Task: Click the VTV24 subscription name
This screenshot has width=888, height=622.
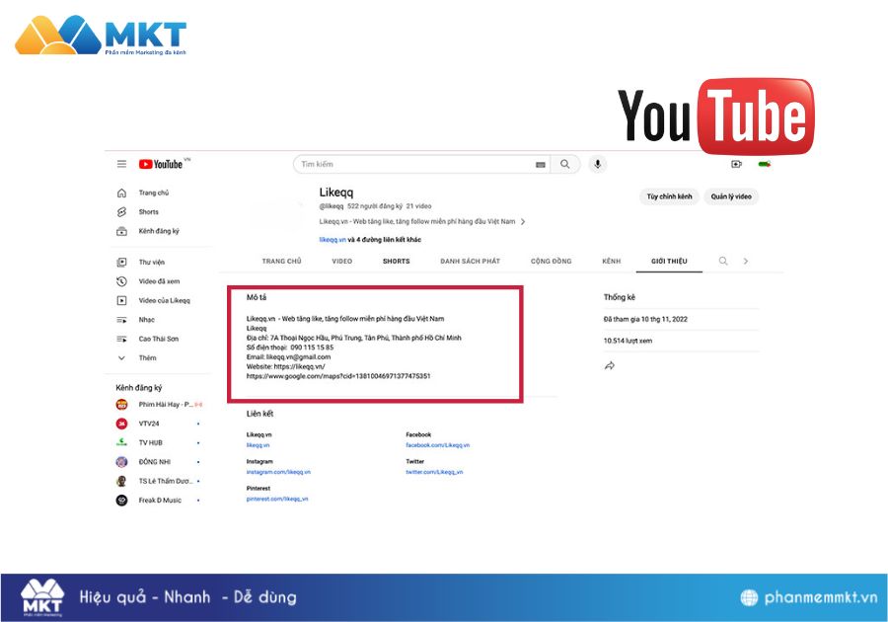Action: coord(149,424)
